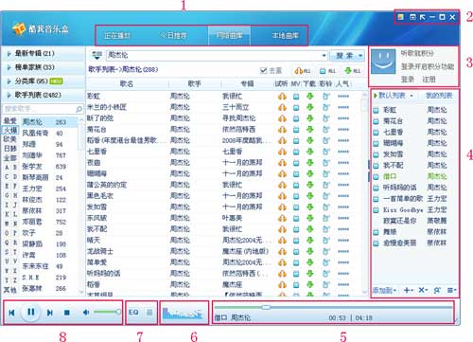Stop playback with the square button
Image resolution: width=473 pixels, height=342 pixels.
tap(67, 313)
